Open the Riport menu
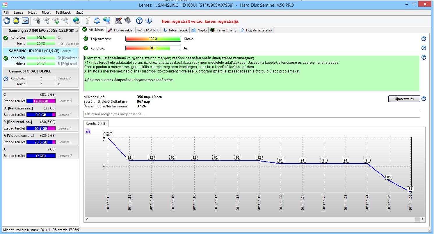The image size is (434, 234). click(46, 13)
